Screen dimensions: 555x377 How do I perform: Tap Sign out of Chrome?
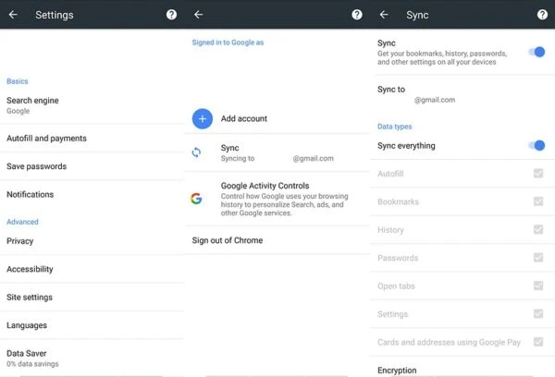click(277, 240)
